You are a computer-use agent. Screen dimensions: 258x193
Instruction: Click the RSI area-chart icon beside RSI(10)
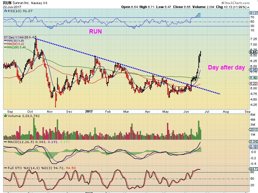(5, 11)
